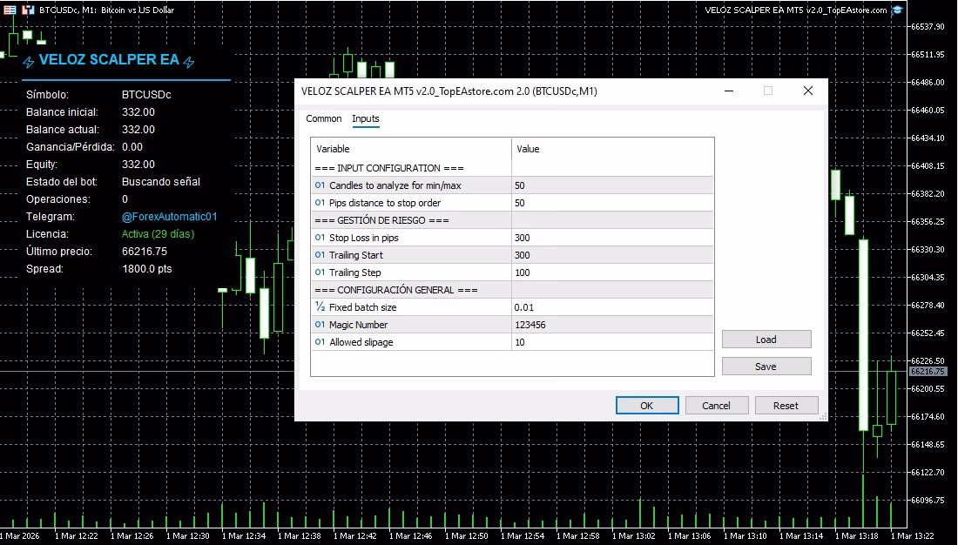The image size is (958, 545).
Task: Click the graduation cap icon at top right
Action: click(x=897, y=10)
